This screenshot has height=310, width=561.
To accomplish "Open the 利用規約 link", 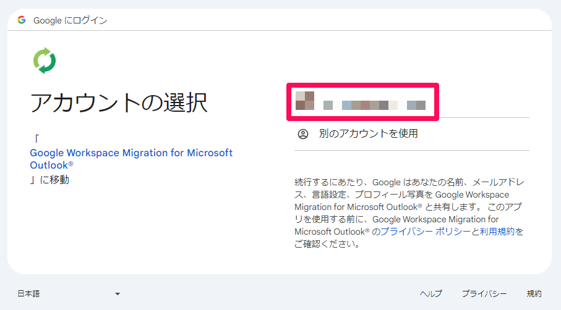I will [497, 232].
